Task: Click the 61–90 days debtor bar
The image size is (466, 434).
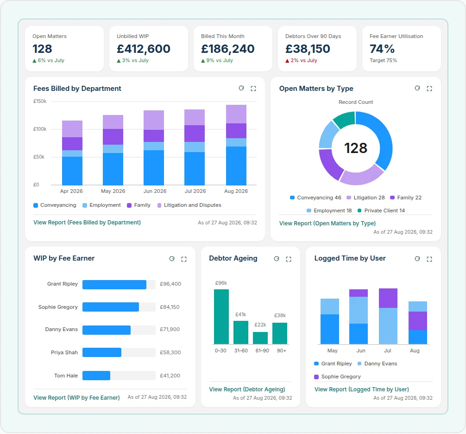Action: tap(260, 338)
